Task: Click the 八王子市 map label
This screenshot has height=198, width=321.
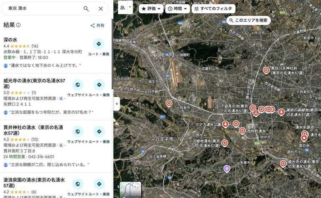Action: 164,139
